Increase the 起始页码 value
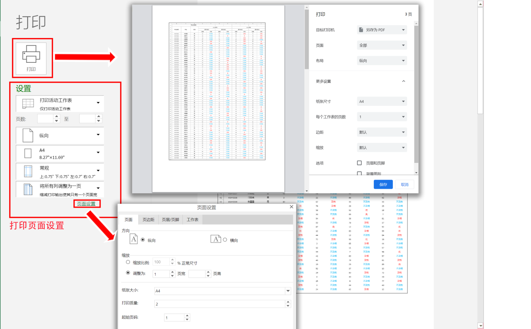Viewport: 531px width, 329px height. [x=187, y=316]
